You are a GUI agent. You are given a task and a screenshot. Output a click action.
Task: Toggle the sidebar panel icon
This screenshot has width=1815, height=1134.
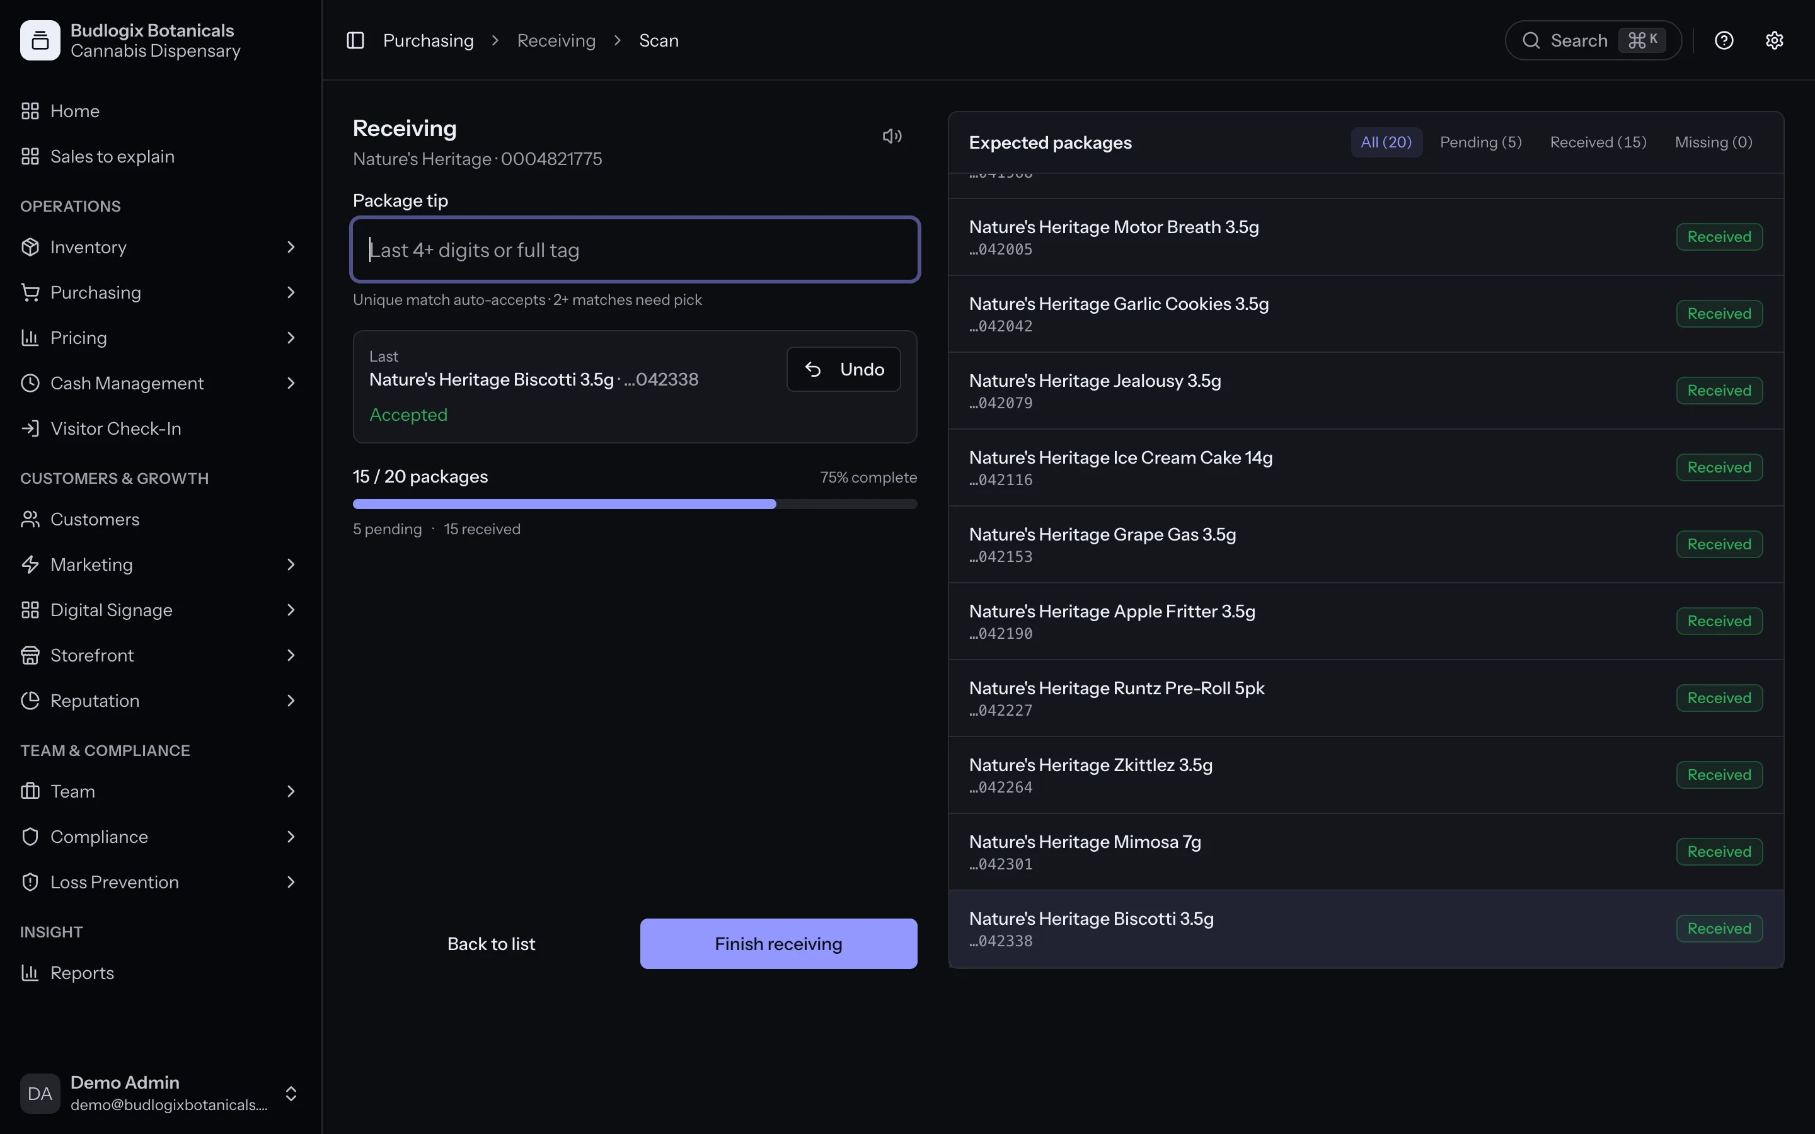click(x=355, y=40)
